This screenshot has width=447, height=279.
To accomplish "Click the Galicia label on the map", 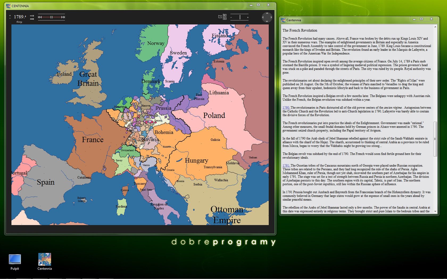I will pyautogui.click(x=215, y=140).
